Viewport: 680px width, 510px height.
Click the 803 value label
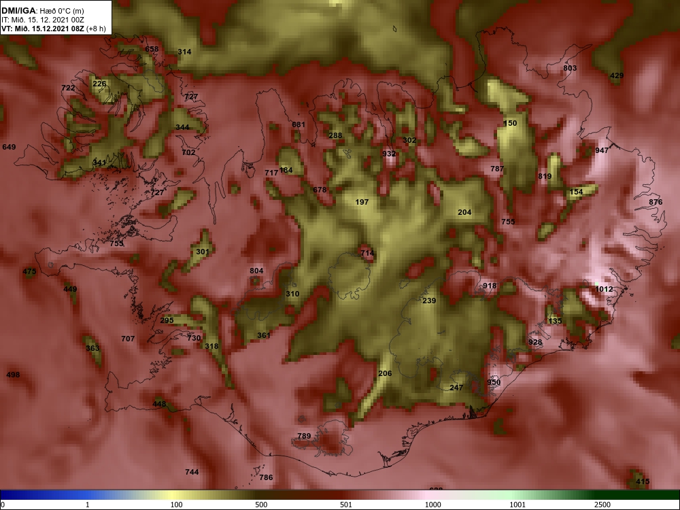571,68
